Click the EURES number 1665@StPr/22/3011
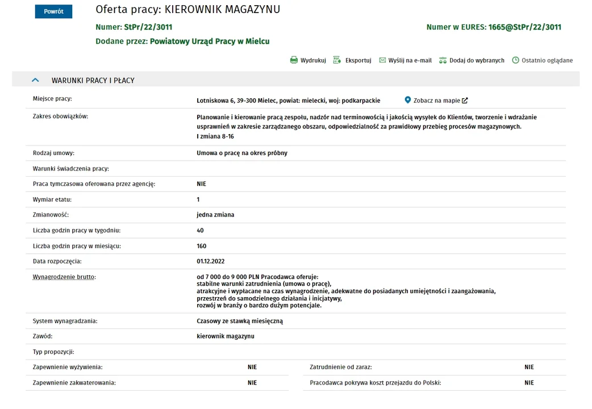This screenshot has height=409, width=592. tap(525, 27)
